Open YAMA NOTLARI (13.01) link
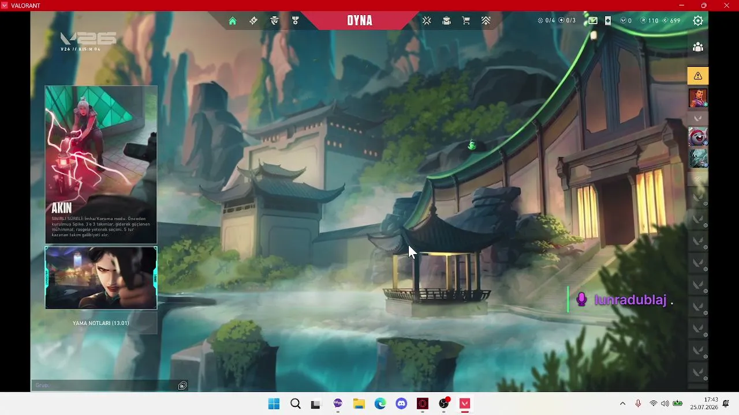 [x=101, y=323]
